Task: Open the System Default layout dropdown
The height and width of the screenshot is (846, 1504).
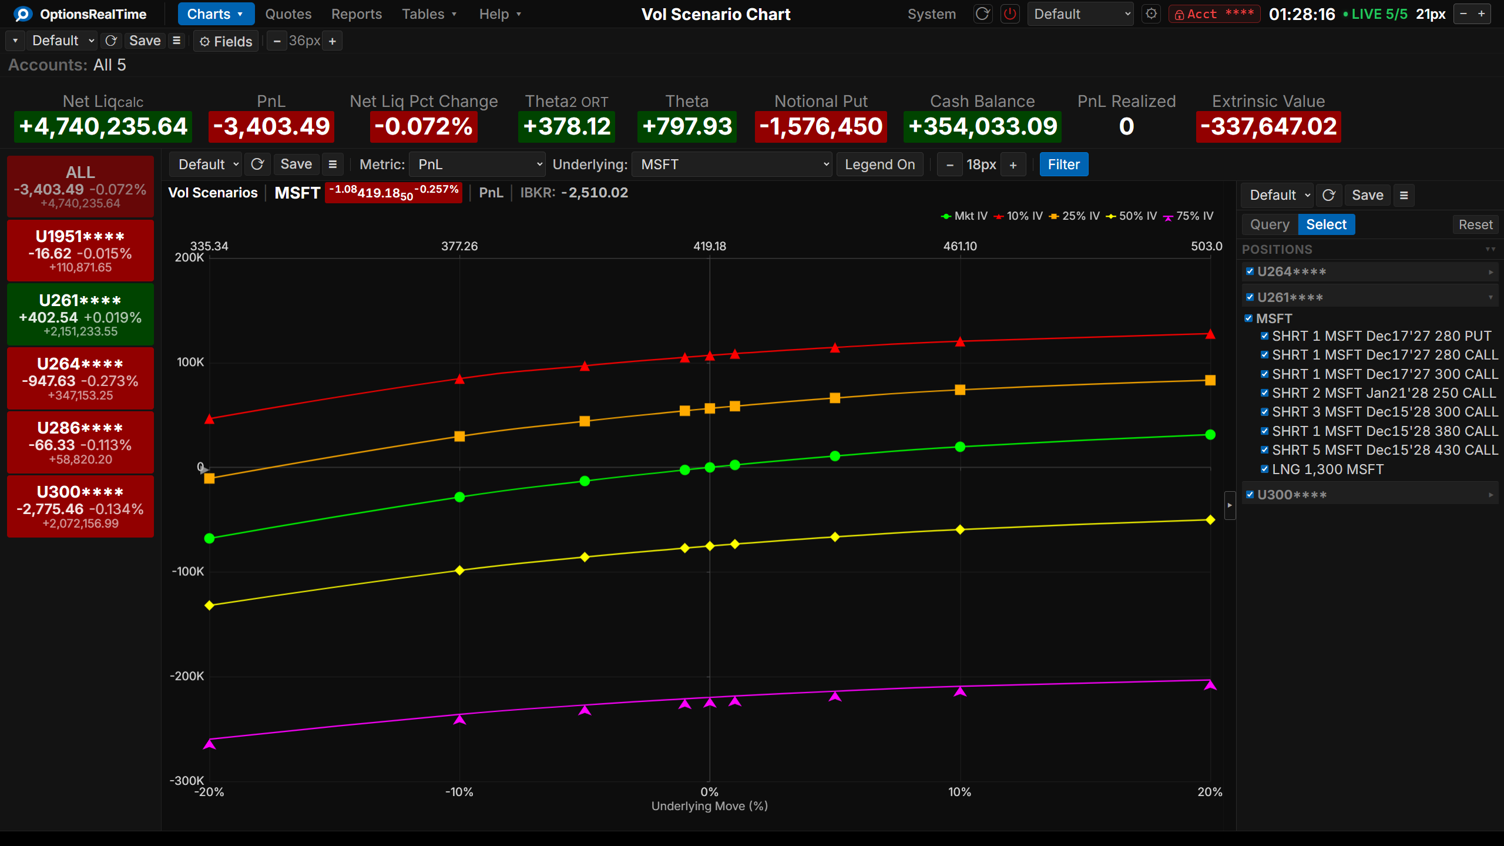Action: click(x=1080, y=14)
